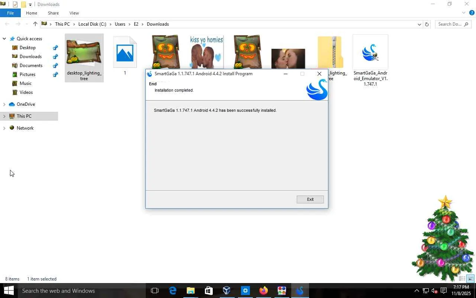476x298 pixels.
Task: Click the Exit button in the installer
Action: click(310, 199)
